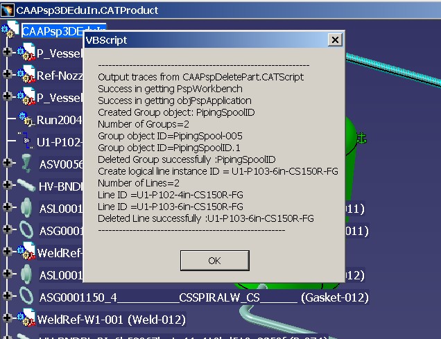
Task: Click the CATIA document icon in title bar
Action: (8, 10)
